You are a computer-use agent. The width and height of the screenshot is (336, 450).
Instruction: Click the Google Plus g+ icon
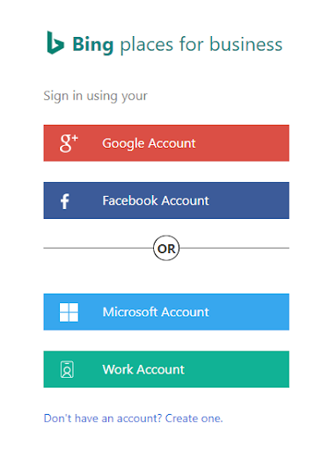pos(69,143)
